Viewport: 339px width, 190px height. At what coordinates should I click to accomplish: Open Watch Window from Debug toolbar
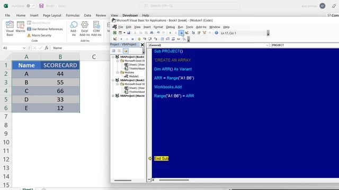(x=173, y=39)
